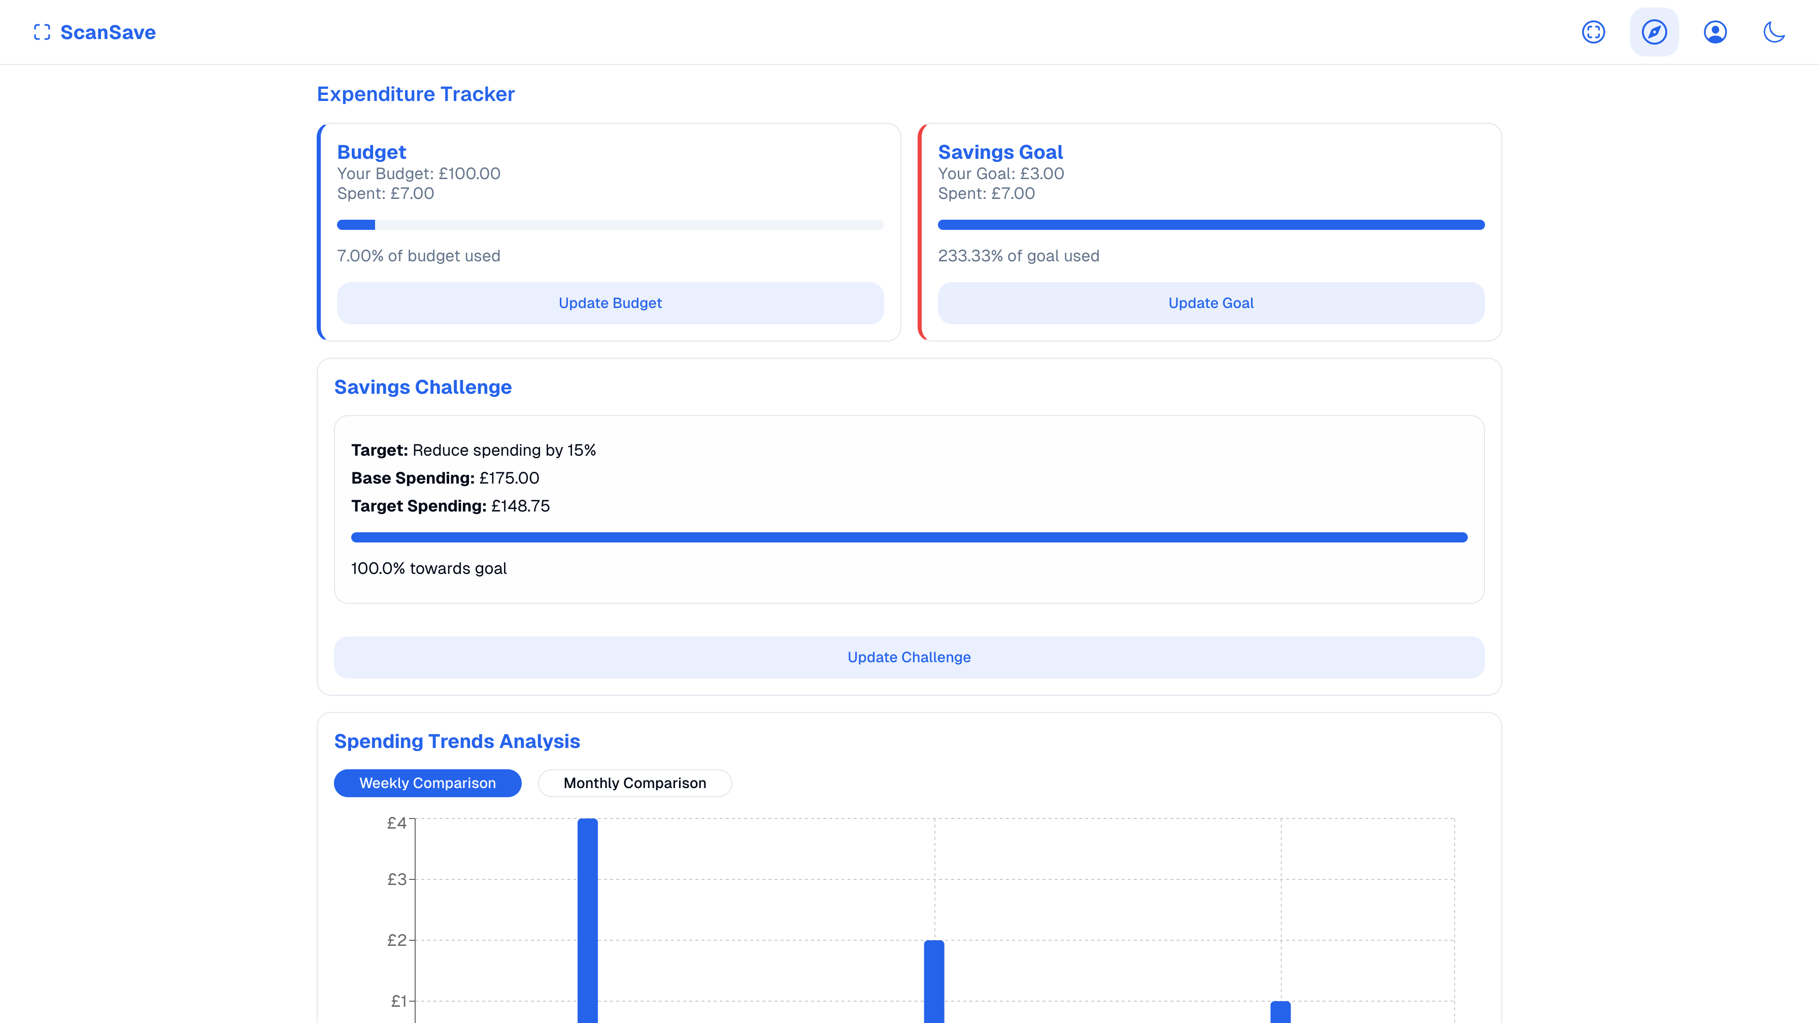1819x1023 pixels.
Task: Click the Savings Challenge heading
Action: pyautogui.click(x=422, y=387)
